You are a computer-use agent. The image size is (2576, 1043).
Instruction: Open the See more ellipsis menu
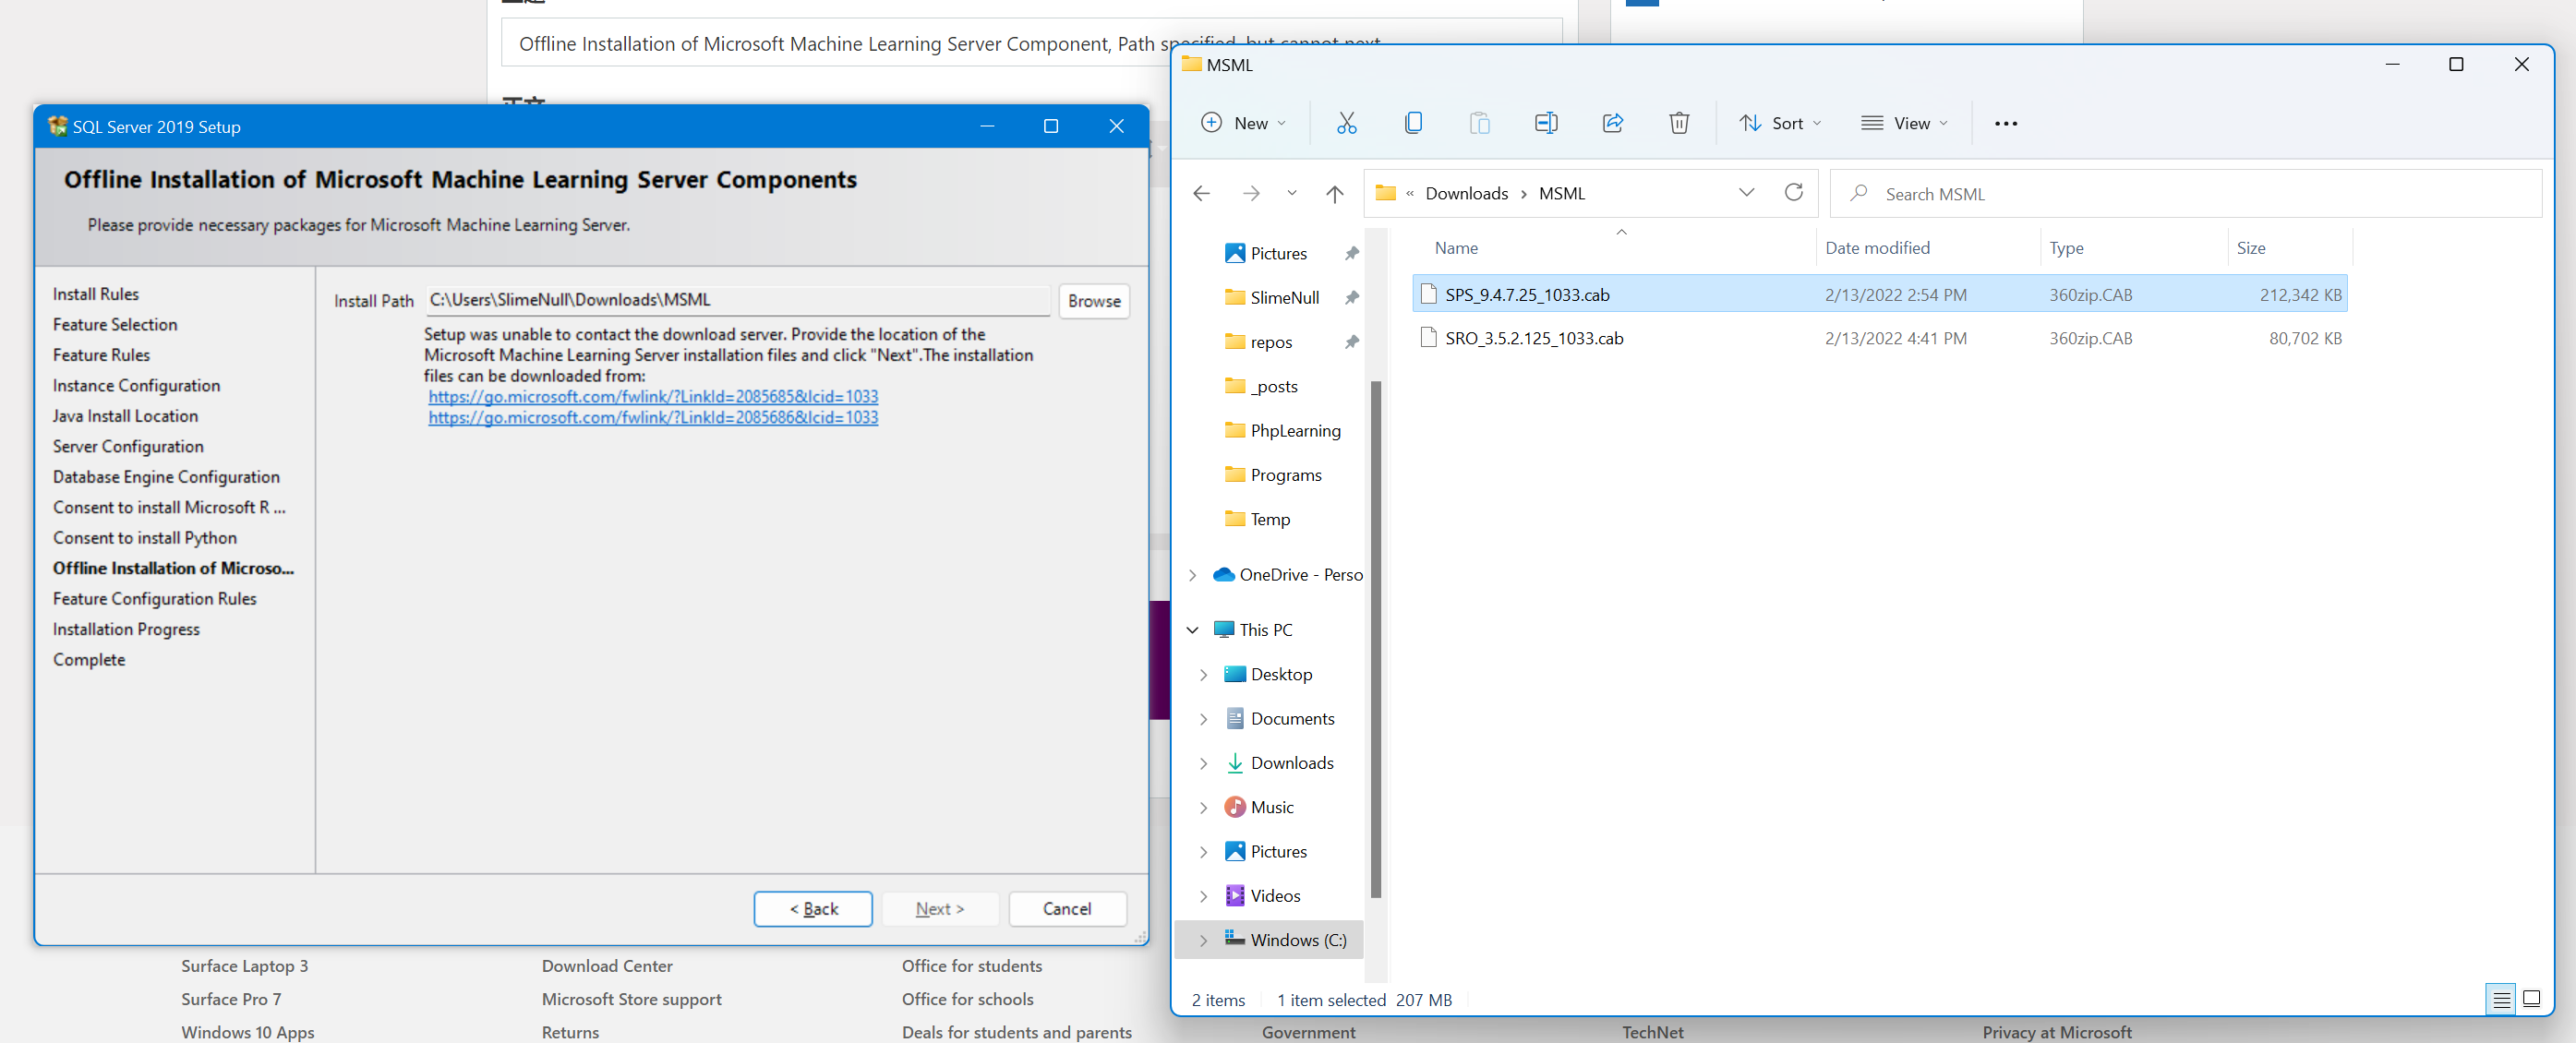pos(2005,123)
